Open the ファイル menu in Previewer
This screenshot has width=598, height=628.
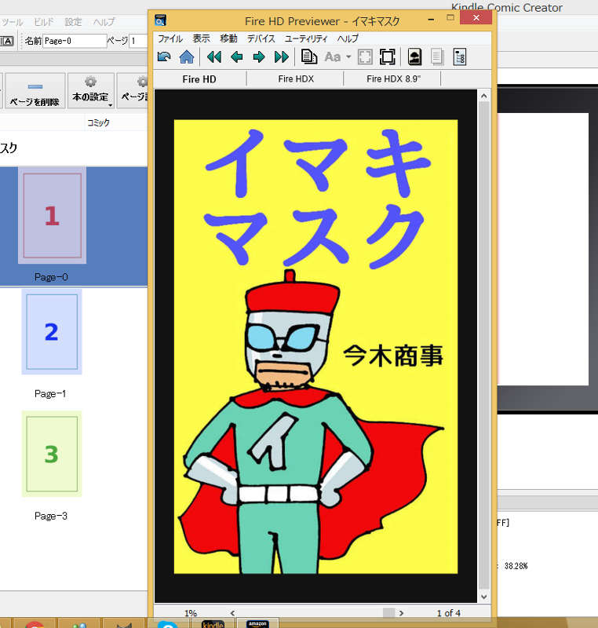click(170, 38)
